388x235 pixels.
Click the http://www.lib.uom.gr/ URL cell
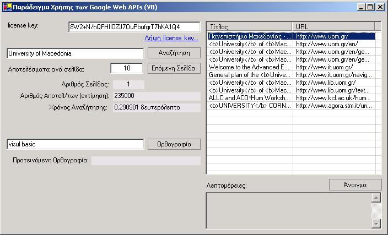click(x=334, y=83)
